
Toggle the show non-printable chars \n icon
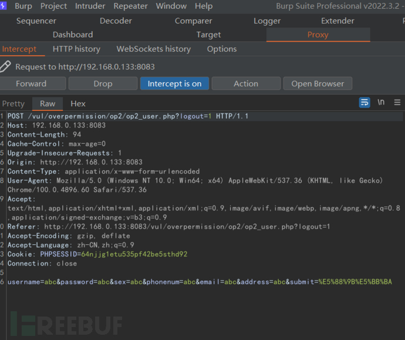click(381, 102)
